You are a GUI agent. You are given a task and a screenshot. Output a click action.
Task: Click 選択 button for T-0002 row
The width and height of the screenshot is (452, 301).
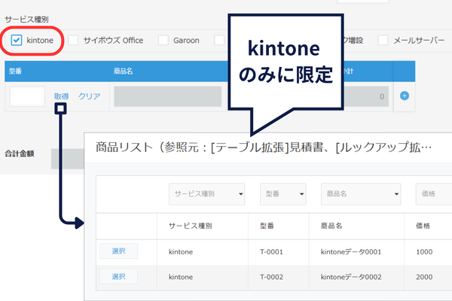click(119, 276)
